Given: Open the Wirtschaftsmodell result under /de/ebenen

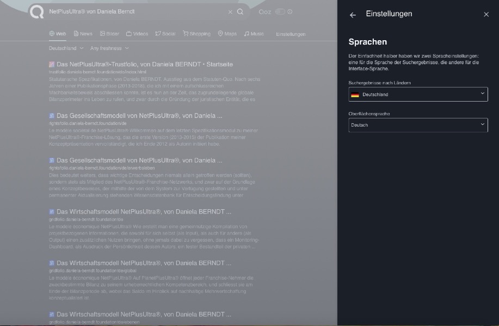Looking at the screenshot, I should (144, 315).
